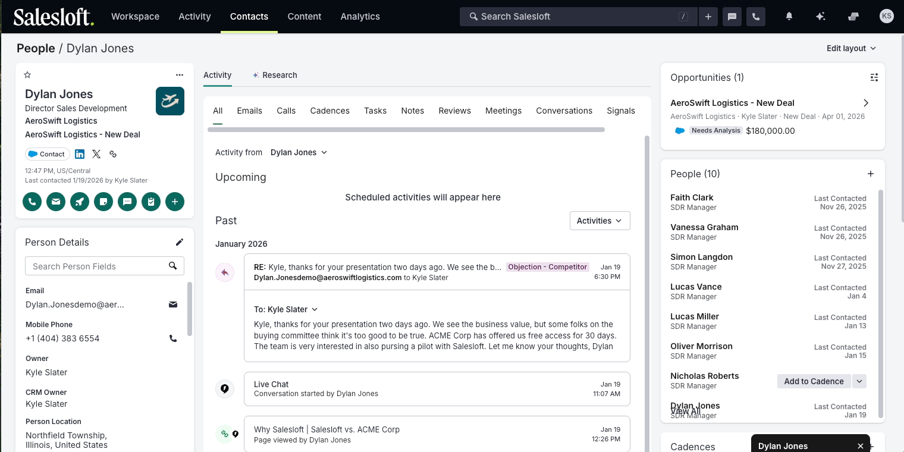Click the green sticky note icon
The height and width of the screenshot is (452, 904).
pyautogui.click(x=103, y=202)
